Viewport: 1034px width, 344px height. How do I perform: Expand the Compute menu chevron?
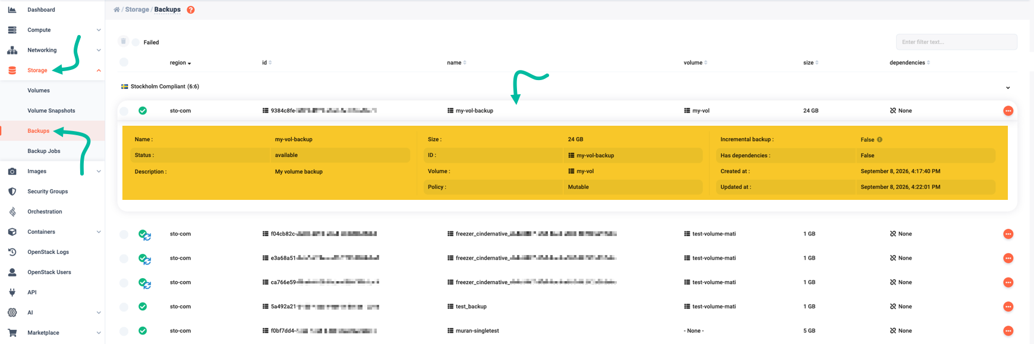coord(99,30)
